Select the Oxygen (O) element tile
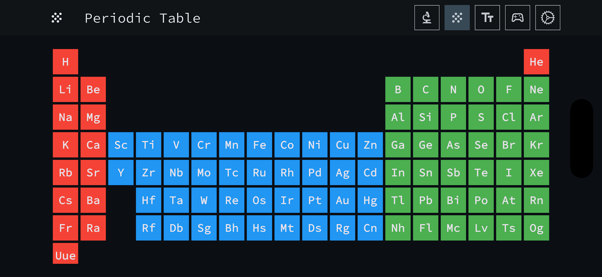Screen dimensions: 602x277 [x=481, y=90]
